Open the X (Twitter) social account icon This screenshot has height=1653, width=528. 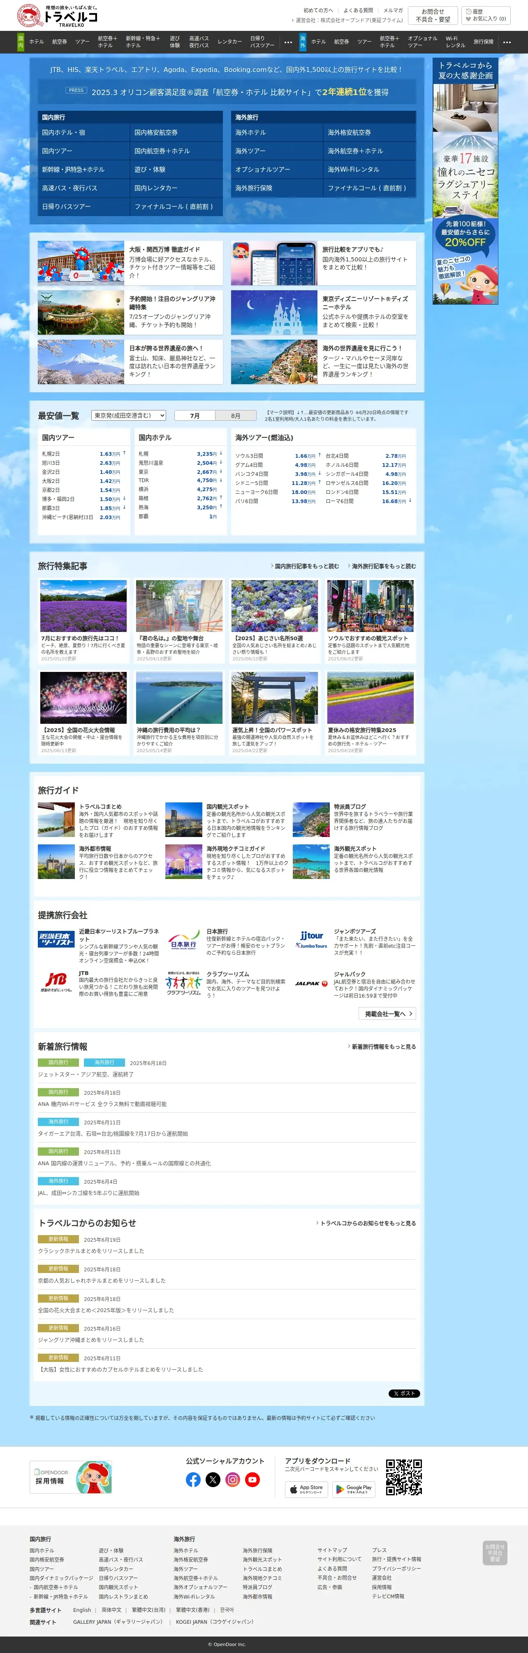point(213,1480)
